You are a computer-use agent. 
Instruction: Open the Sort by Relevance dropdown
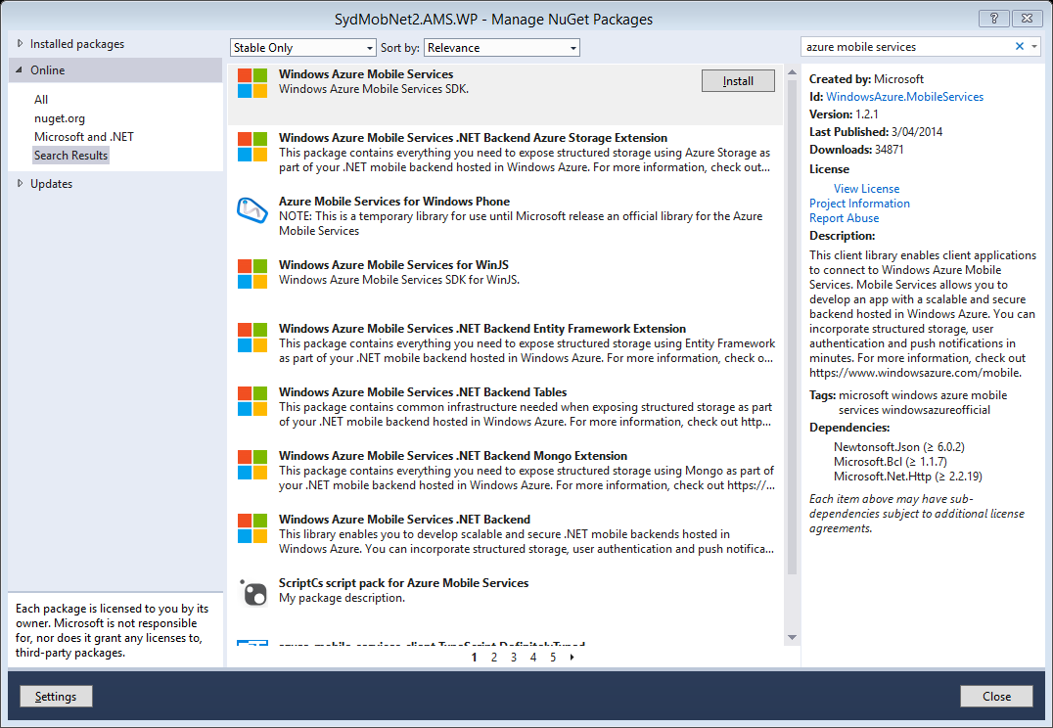(x=501, y=47)
